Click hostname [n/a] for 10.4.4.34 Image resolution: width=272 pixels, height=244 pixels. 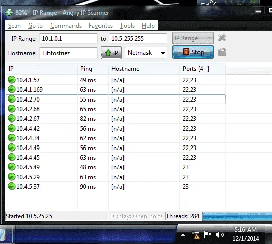(118, 138)
